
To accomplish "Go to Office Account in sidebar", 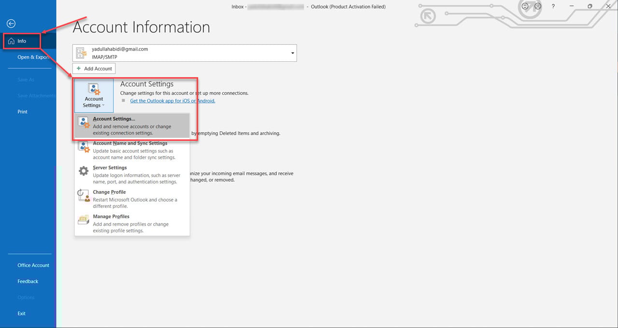I will tap(33, 265).
